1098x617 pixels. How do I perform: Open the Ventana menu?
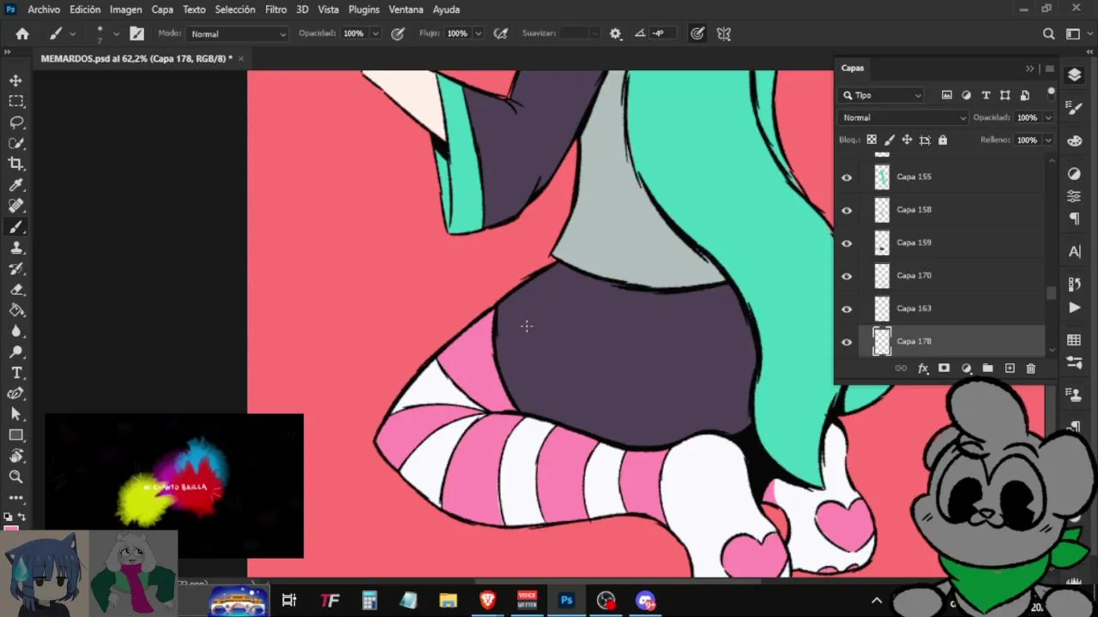point(406,9)
